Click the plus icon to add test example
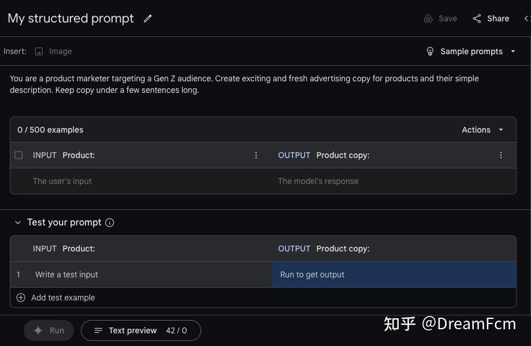Image resolution: width=531 pixels, height=346 pixels. coord(21,298)
